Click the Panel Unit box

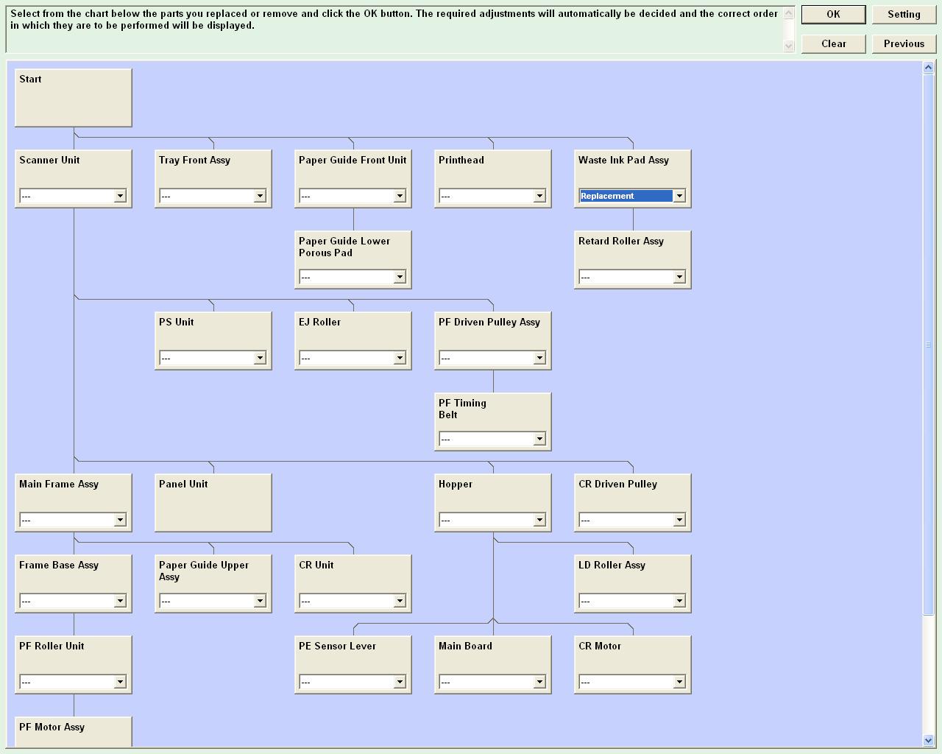pos(213,503)
